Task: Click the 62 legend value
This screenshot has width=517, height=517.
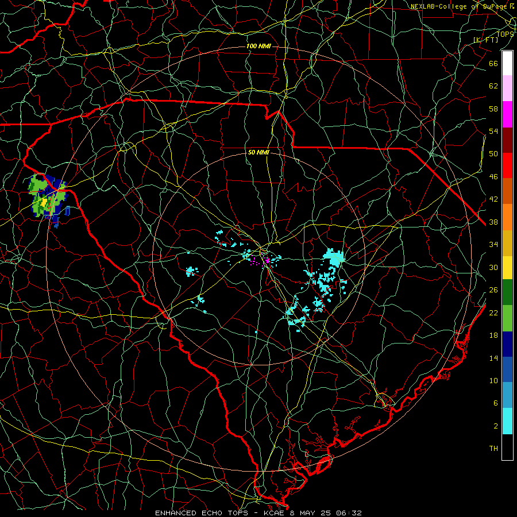Action: click(493, 86)
